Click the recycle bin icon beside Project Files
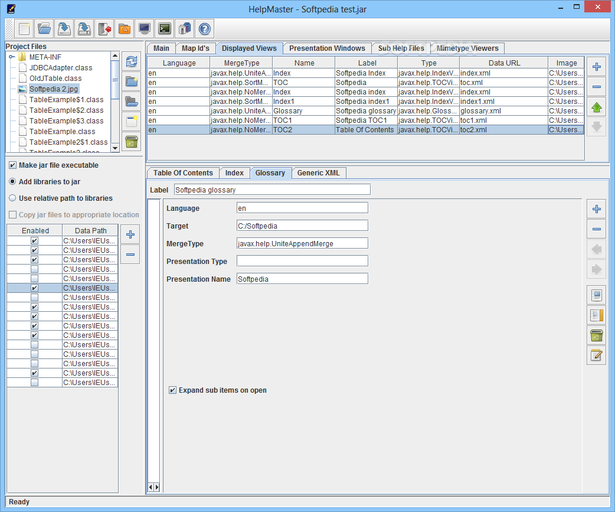Screen dimensions: 615x512 (x=132, y=142)
